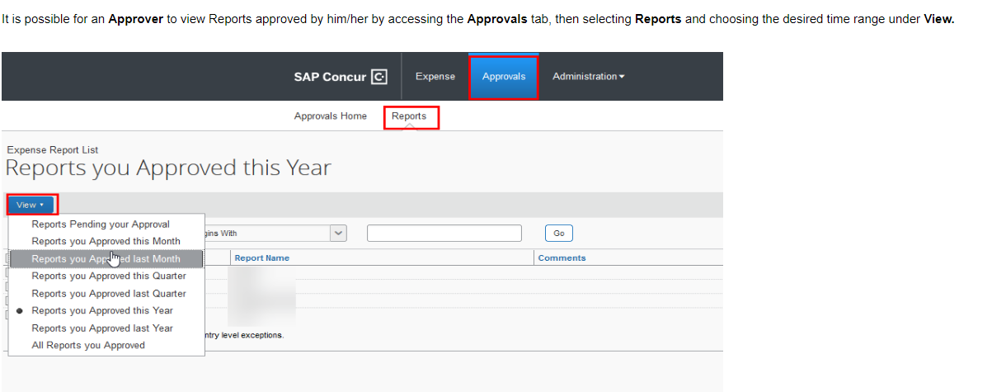Image resolution: width=992 pixels, height=392 pixels.
Task: Pick Reports you Approved last Month
Action: click(x=106, y=259)
